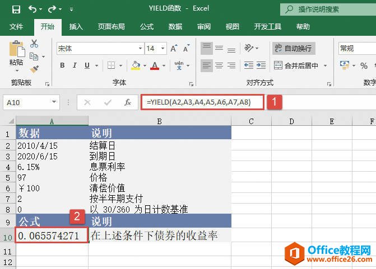Click the wén phonetic guide icon
Image resolution: width=376 pixels, height=269 pixels.
click(x=179, y=65)
